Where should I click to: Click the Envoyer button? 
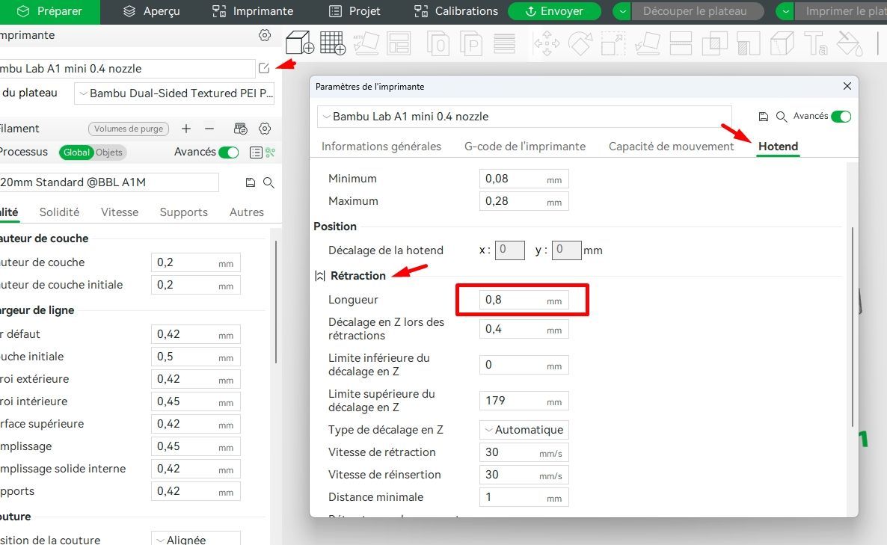click(554, 11)
